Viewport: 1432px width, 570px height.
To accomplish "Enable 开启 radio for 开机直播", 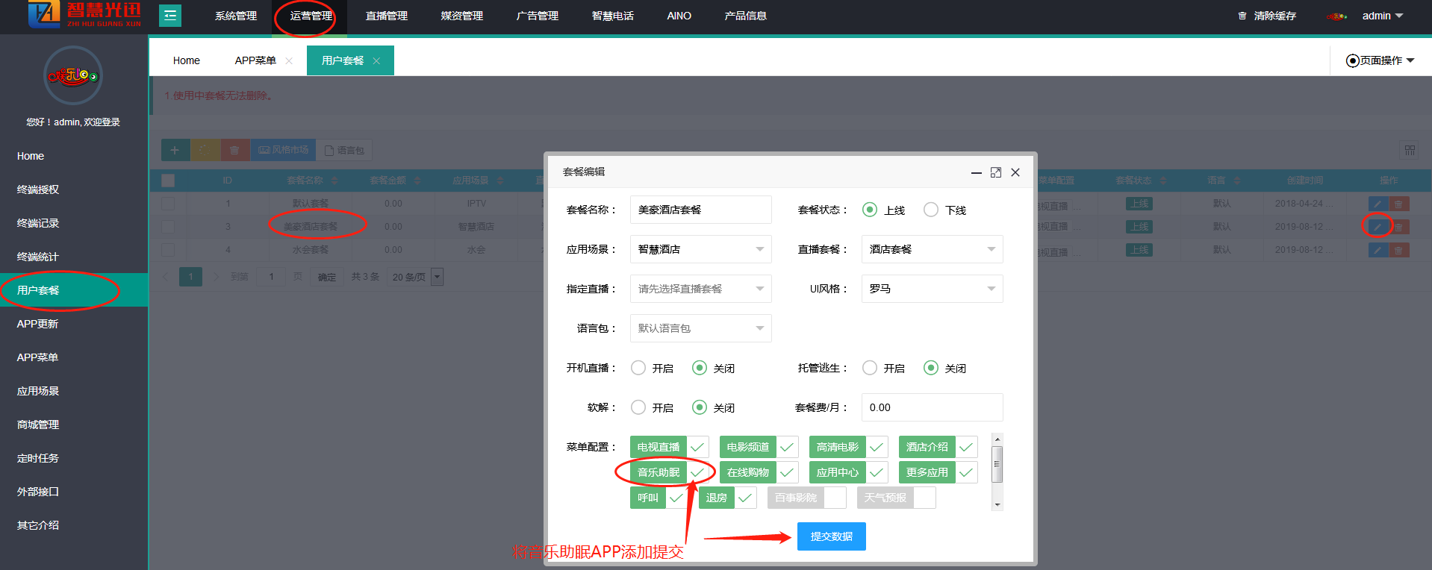I will pyautogui.click(x=638, y=368).
